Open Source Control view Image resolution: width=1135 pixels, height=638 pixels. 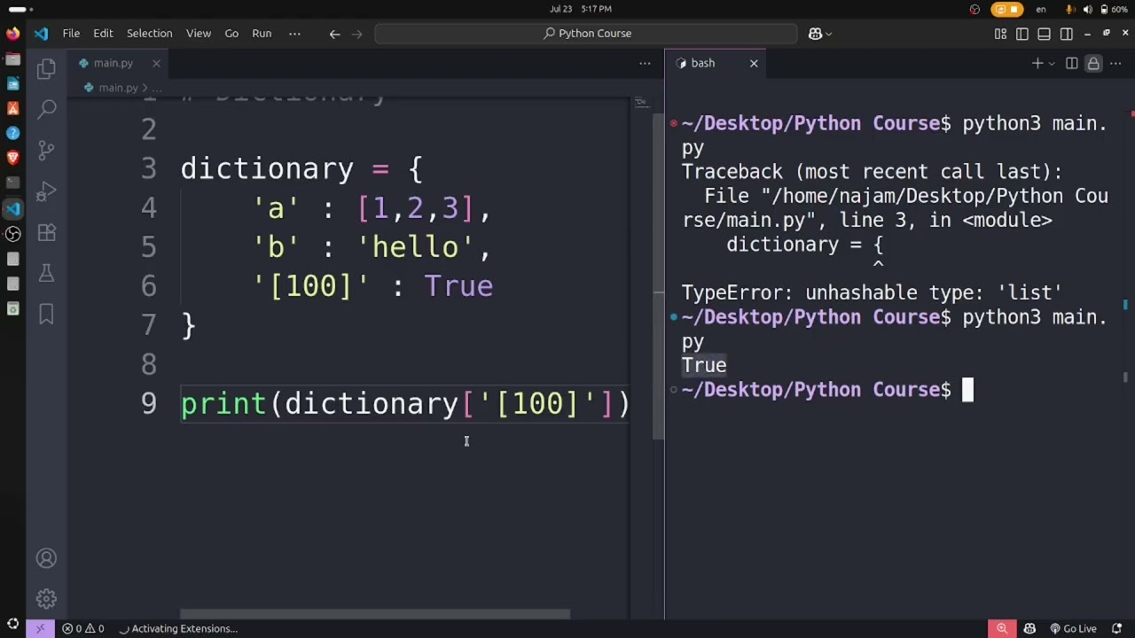point(47,150)
